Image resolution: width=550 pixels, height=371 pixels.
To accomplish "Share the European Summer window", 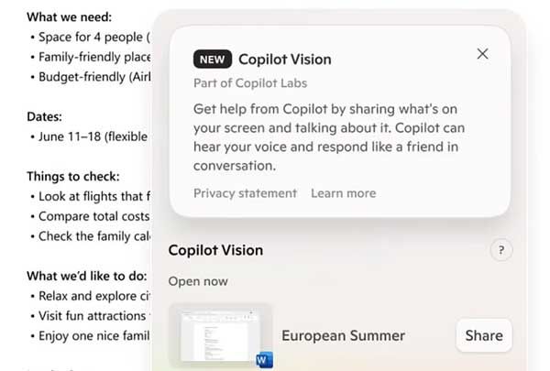I will pos(483,335).
